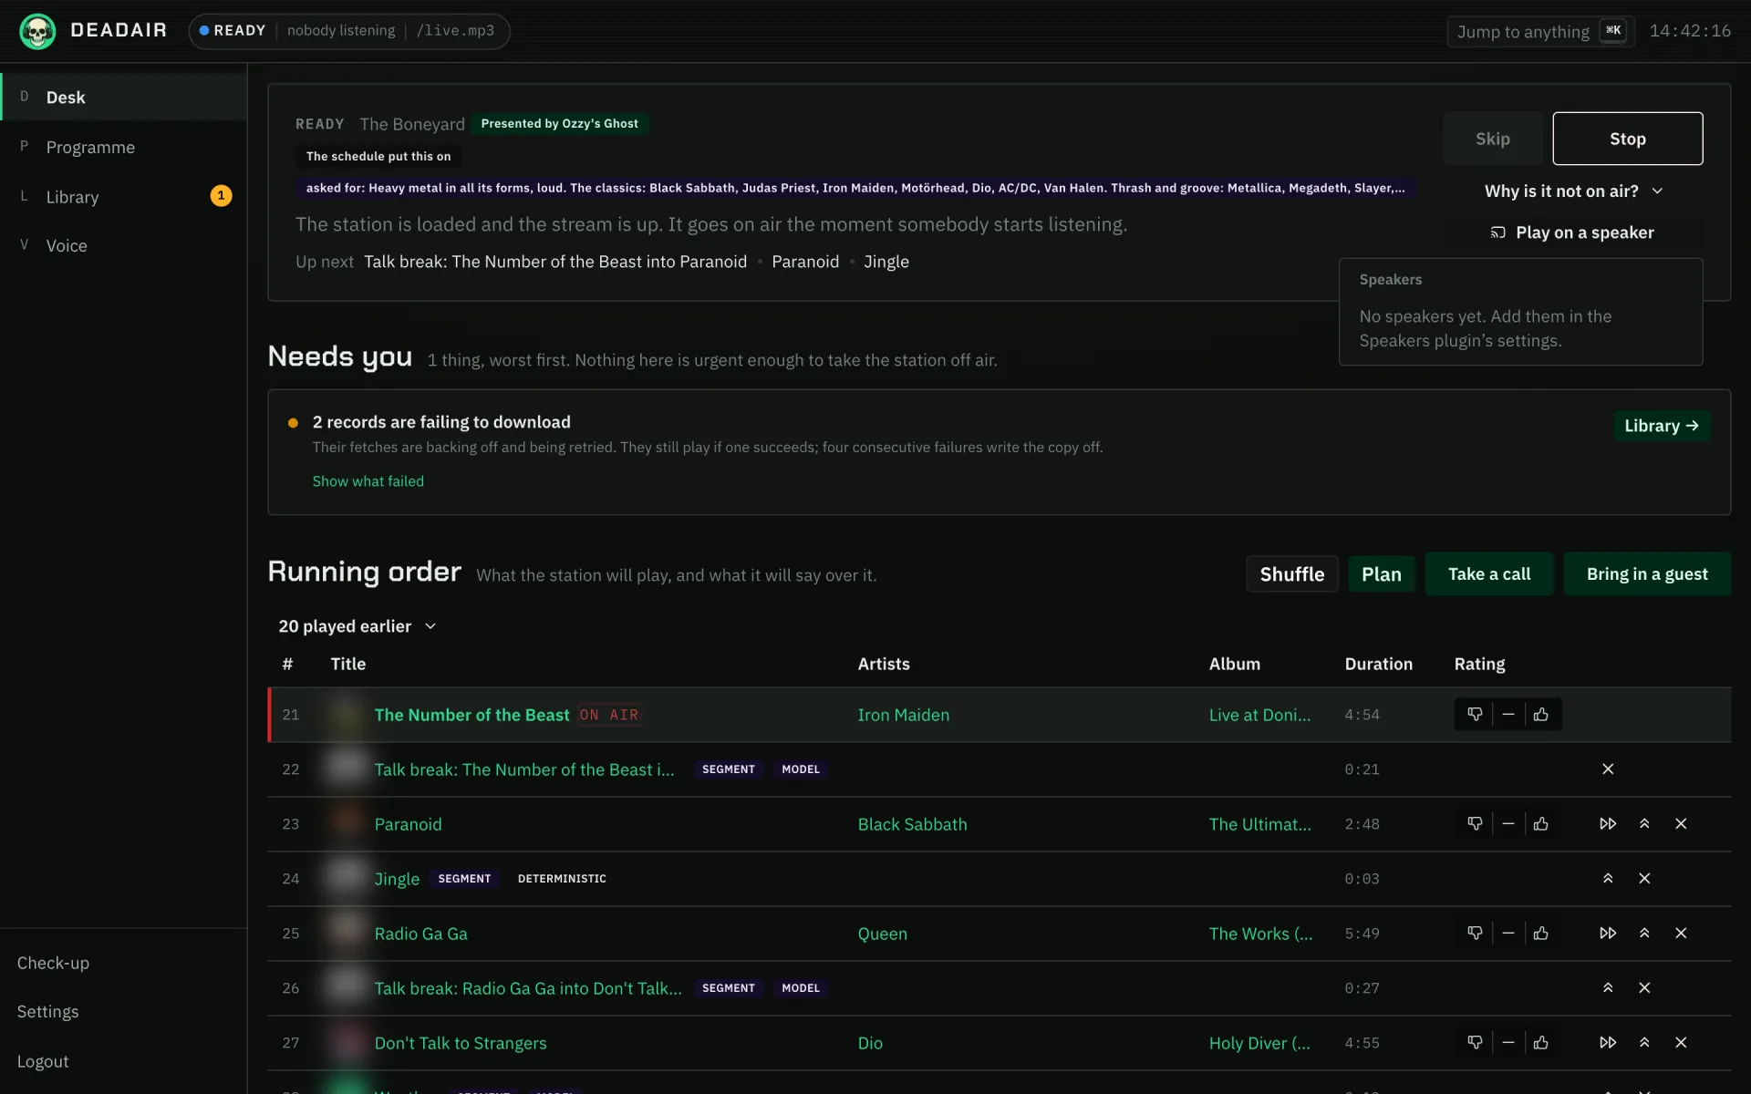Thumbs up The Number of the Beast

tap(1541, 715)
